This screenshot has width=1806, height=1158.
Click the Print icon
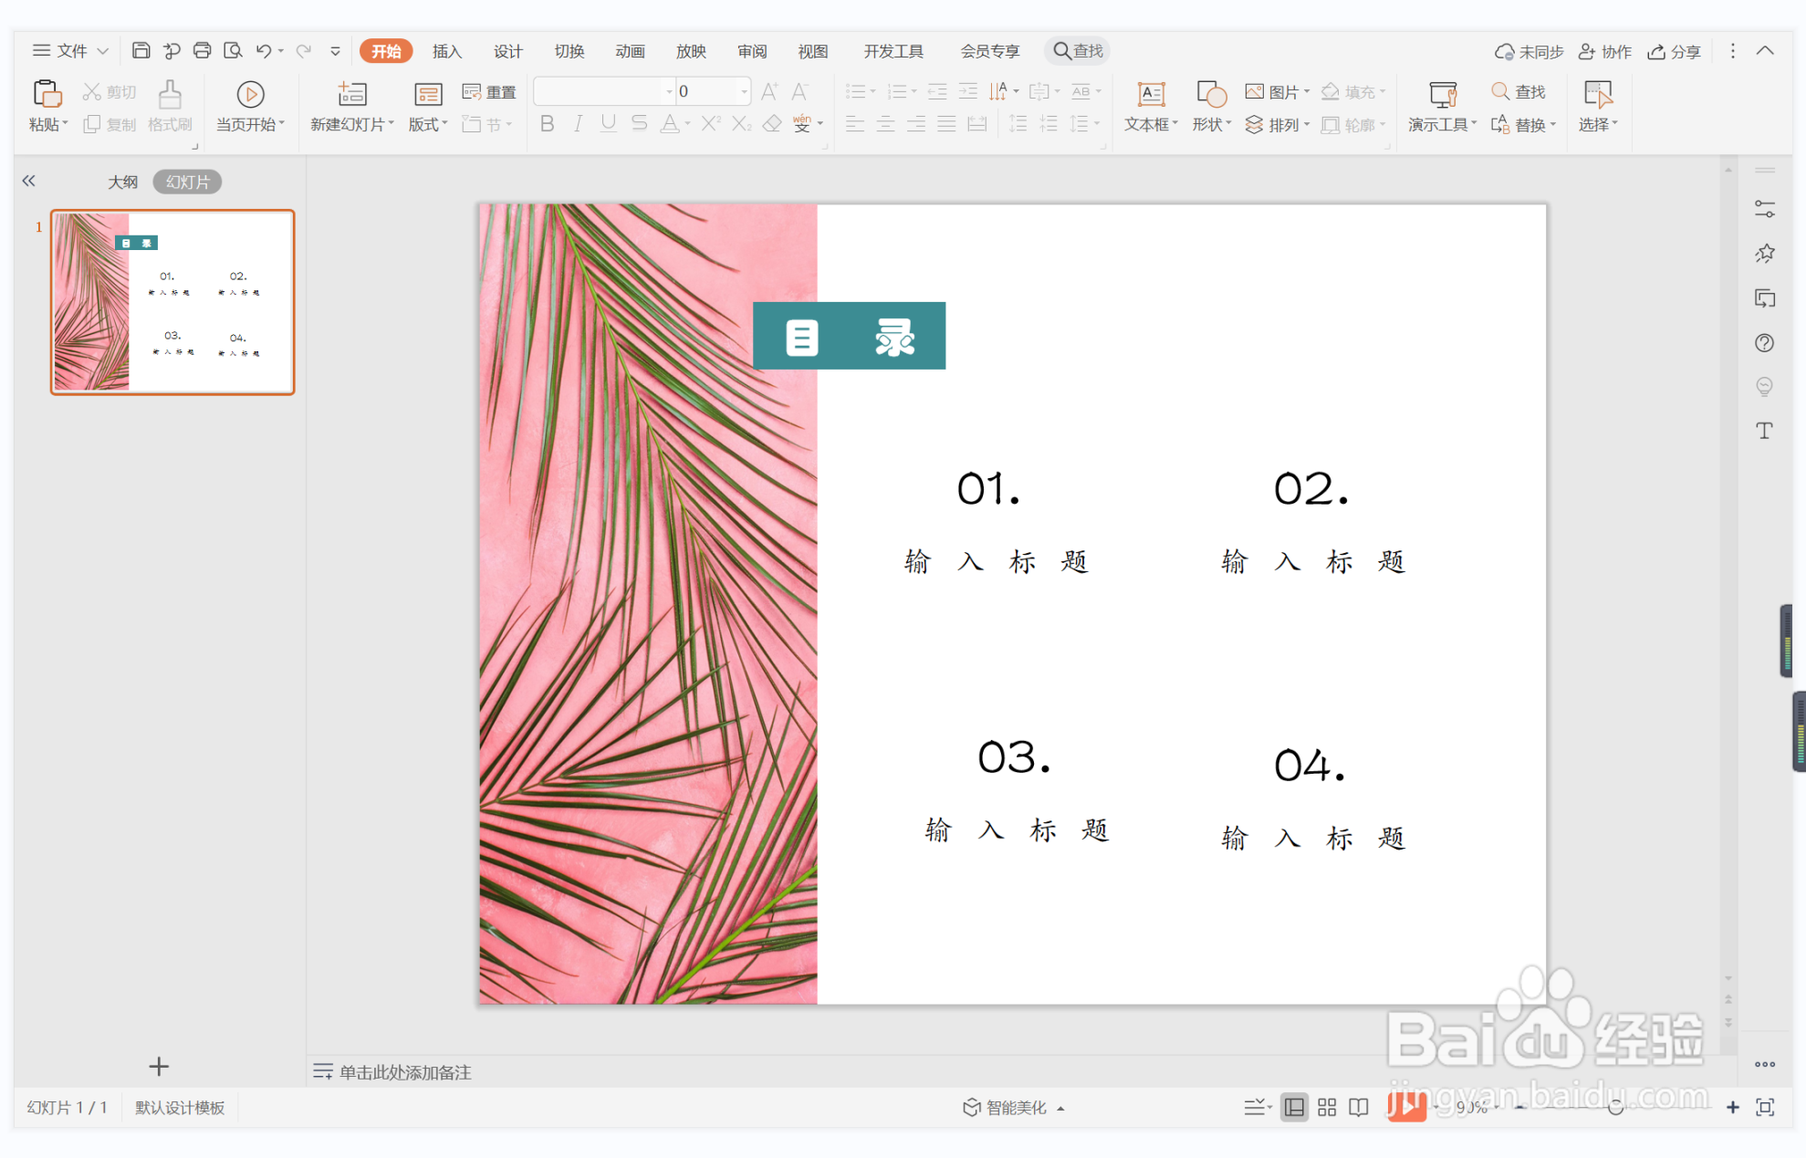pyautogui.click(x=203, y=51)
